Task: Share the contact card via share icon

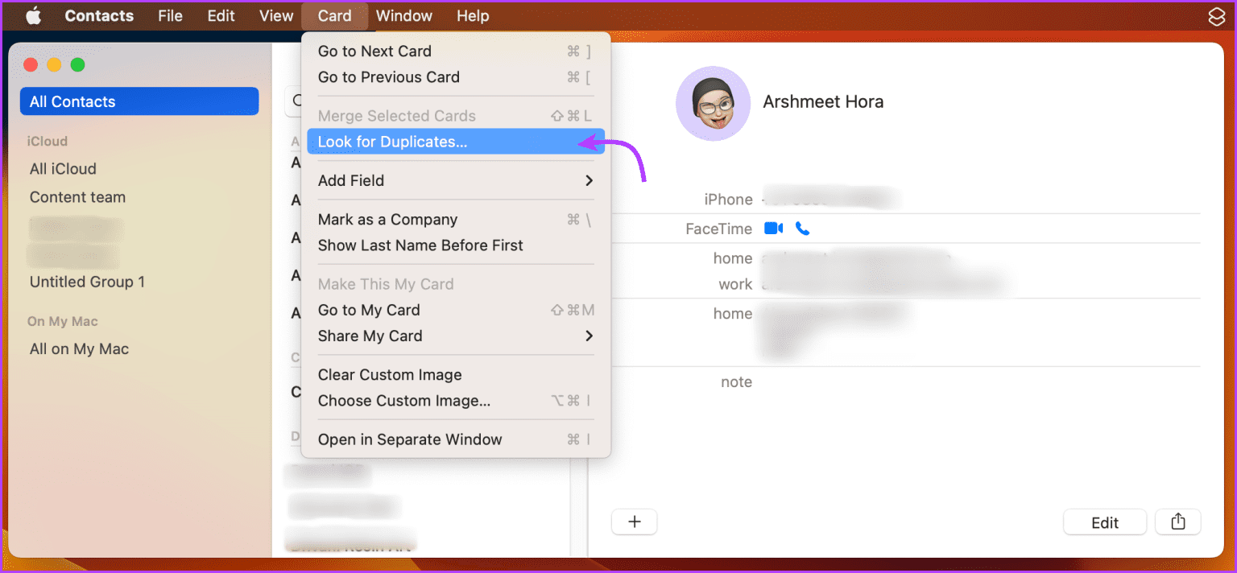Action: click(1177, 521)
